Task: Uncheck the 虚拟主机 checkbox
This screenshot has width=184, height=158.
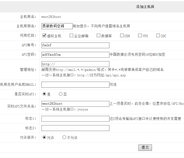Action: pyautogui.click(x=44, y=36)
